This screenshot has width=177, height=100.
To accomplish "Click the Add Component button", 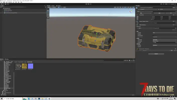I will click(x=156, y=54).
